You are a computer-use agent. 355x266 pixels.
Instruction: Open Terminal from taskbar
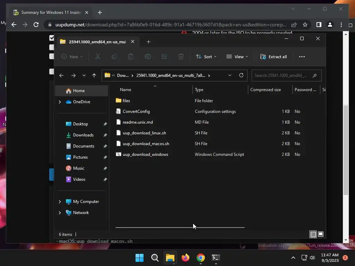pos(216,258)
